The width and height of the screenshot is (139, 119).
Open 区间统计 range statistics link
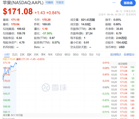pyautogui.click(x=116, y=55)
